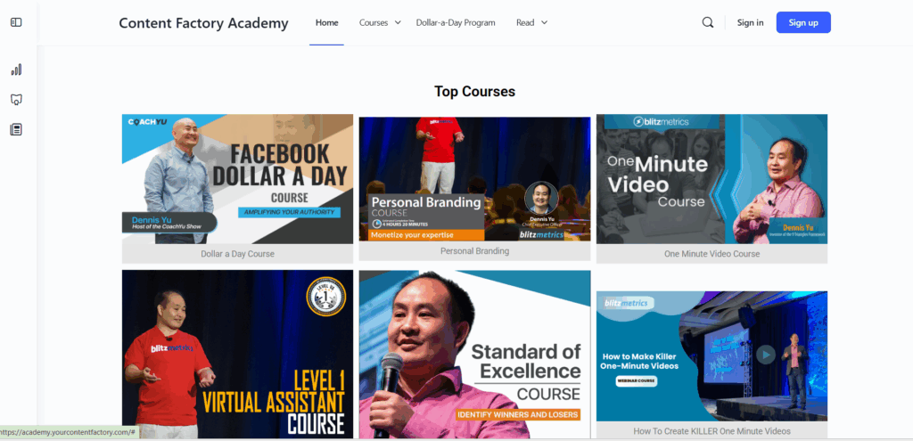Screen dimensions: 913x441
Task: Open the Facebook Dollar a Day course thumbnail
Action: click(237, 179)
